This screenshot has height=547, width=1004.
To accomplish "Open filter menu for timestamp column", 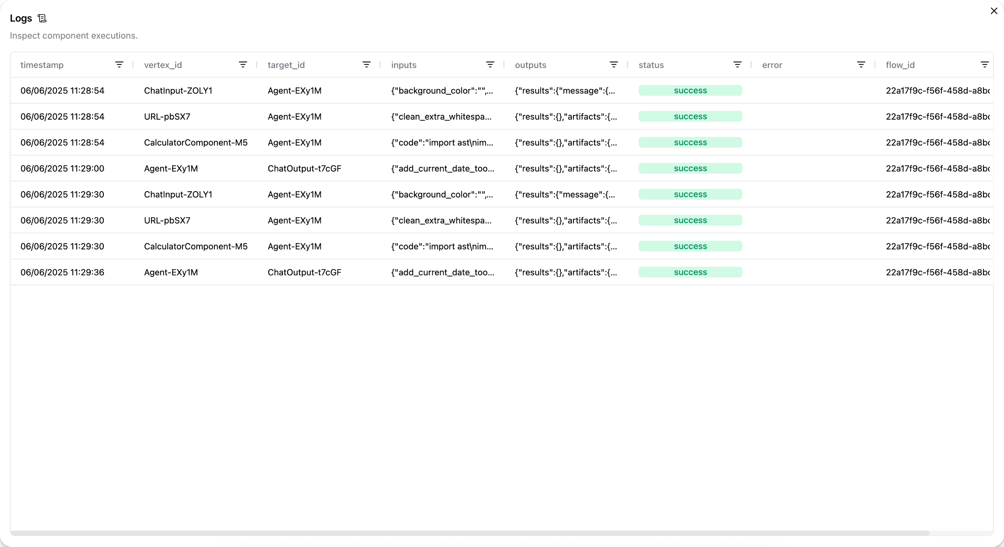I will (119, 65).
